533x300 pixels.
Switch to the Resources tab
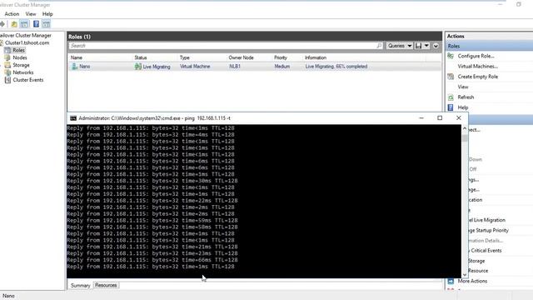106,285
